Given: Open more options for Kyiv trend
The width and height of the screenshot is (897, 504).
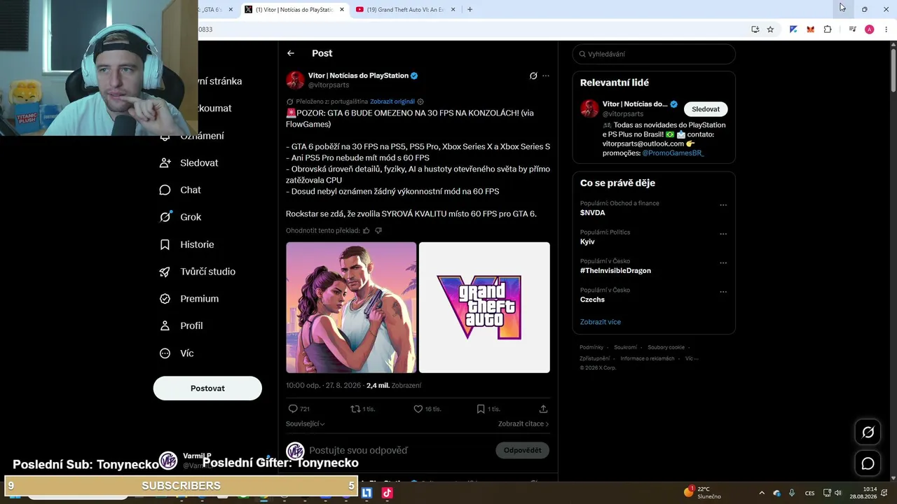Looking at the screenshot, I should point(723,234).
